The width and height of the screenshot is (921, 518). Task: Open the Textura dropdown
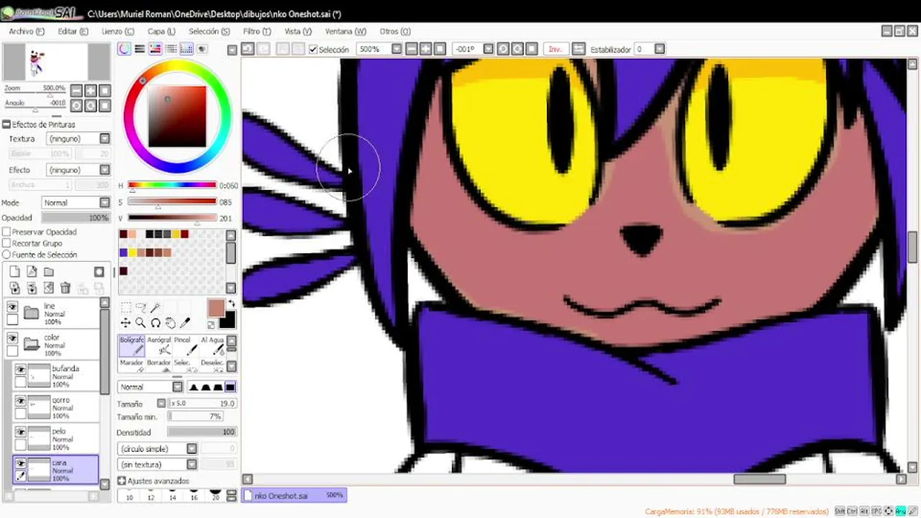78,139
